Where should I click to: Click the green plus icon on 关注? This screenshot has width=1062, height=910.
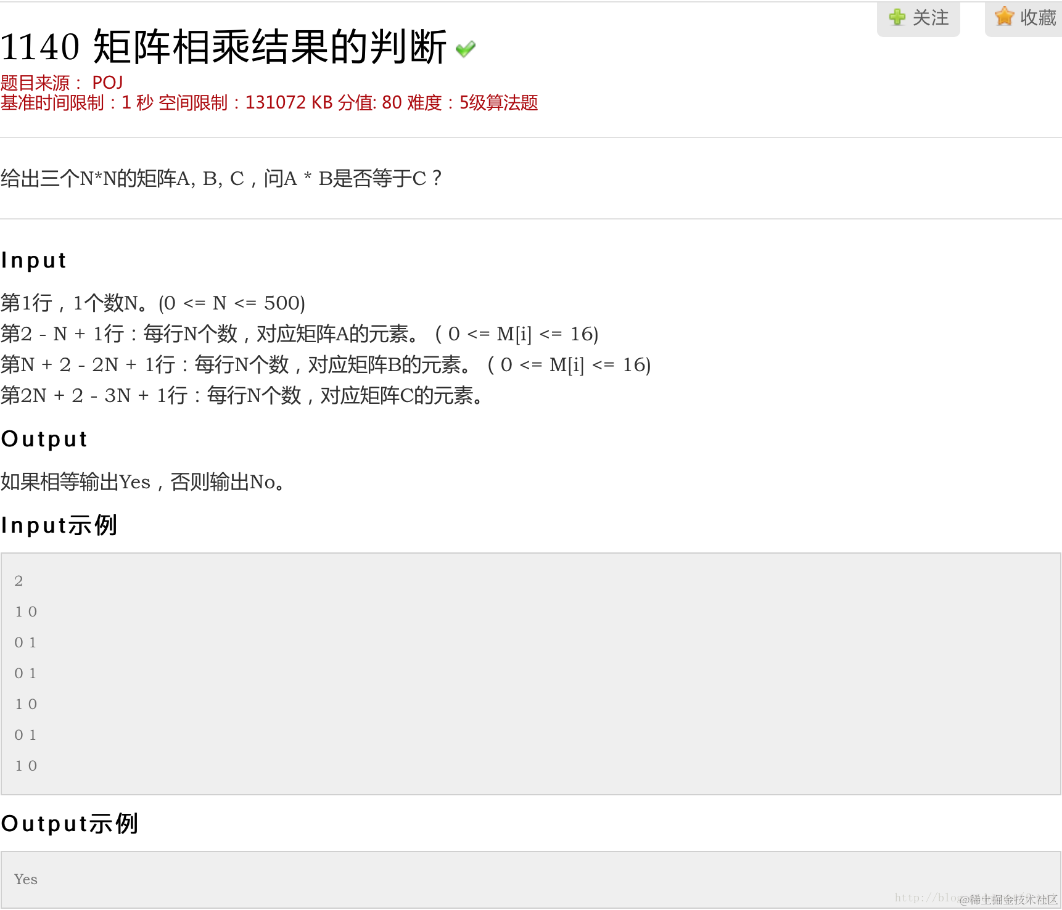point(897,17)
